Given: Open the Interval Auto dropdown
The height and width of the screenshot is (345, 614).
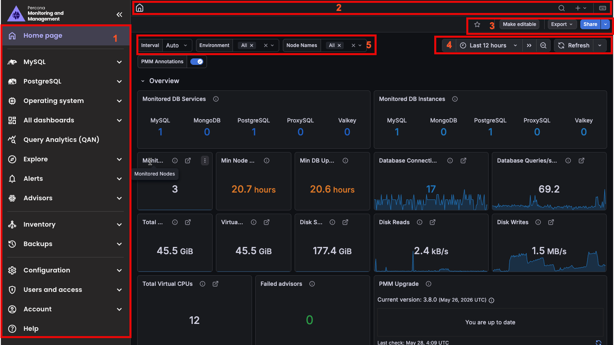Looking at the screenshot, I should pyautogui.click(x=177, y=45).
